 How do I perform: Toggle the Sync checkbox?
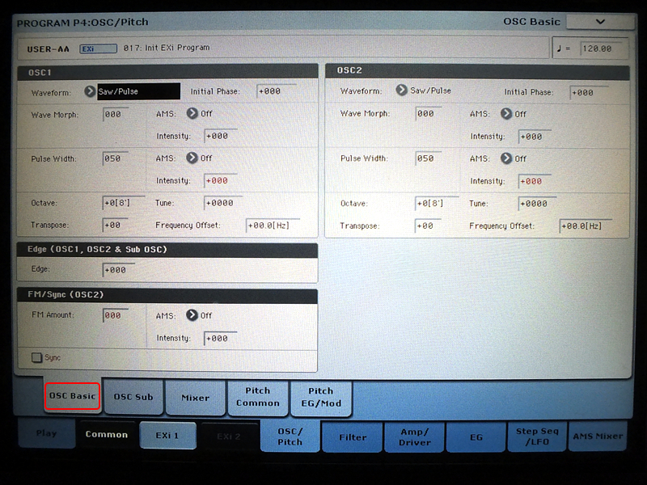click(x=36, y=357)
